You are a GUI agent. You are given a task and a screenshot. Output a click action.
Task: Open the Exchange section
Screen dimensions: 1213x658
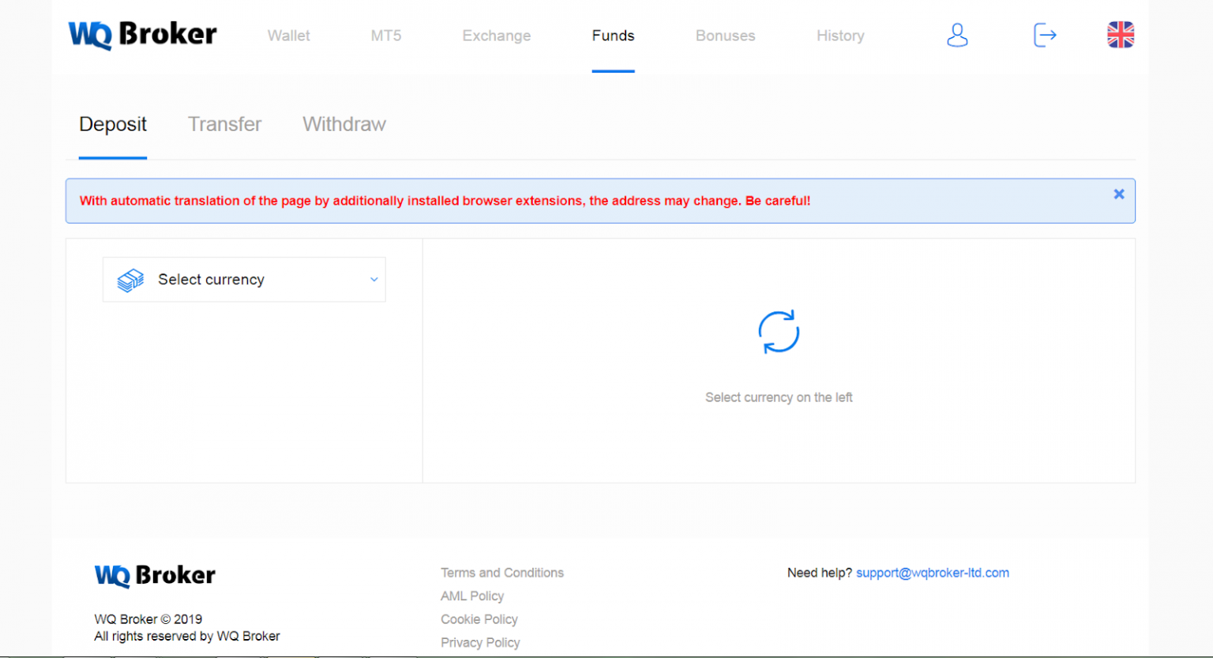click(497, 36)
